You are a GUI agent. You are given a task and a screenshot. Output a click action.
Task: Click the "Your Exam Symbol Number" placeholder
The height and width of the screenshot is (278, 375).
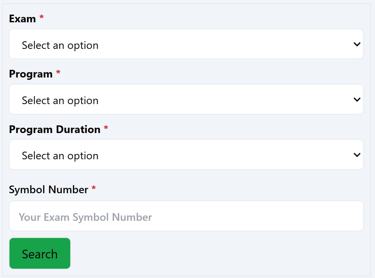[x=85, y=217]
